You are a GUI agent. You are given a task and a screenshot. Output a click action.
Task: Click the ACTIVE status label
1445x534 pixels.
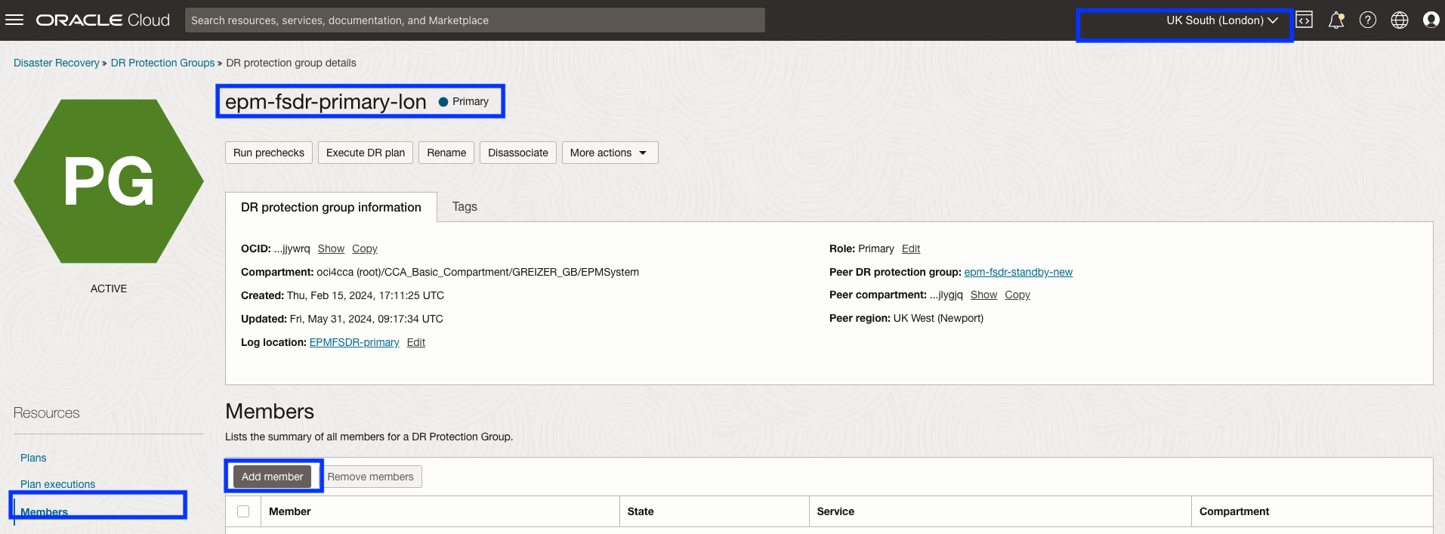109,289
